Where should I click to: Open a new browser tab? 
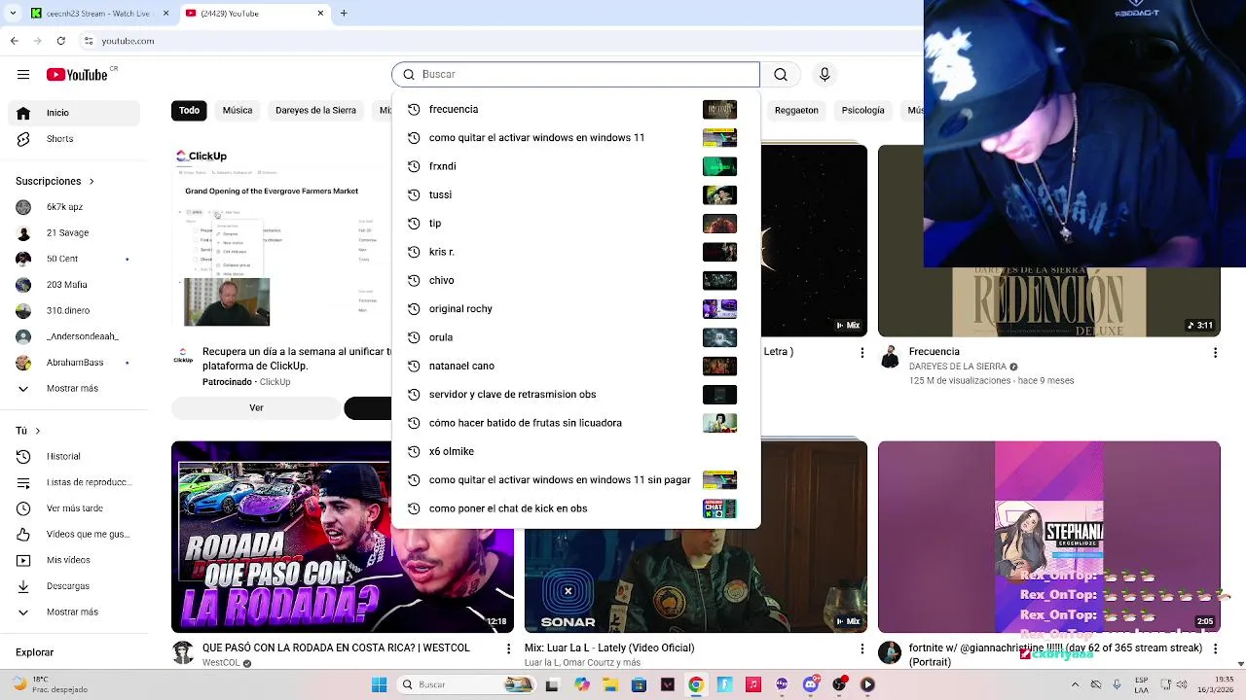(344, 14)
